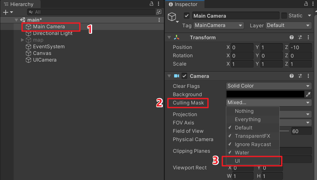Viewport: 317px width, 180px height.
Task: Open Camera component more options menu
Action: (308, 76)
